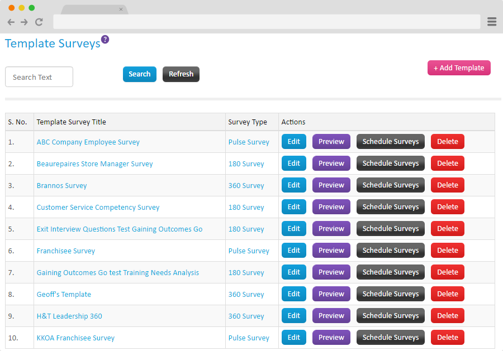Image resolution: width=503 pixels, height=351 pixels.
Task: Preview the Customer Service Competency Survey
Action: click(331, 207)
